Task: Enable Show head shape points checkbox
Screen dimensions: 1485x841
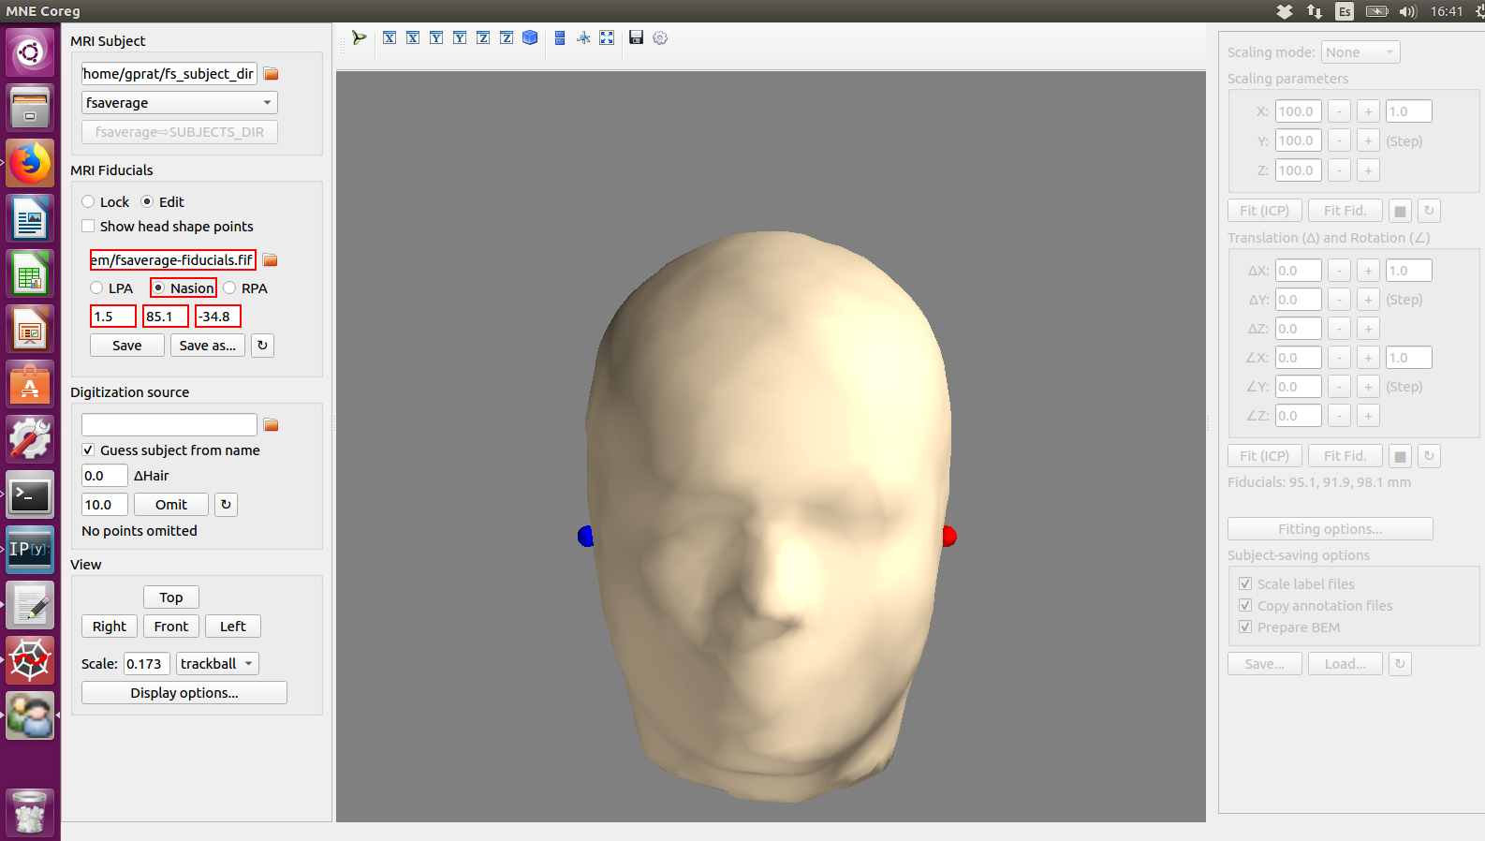Action: coord(88,226)
